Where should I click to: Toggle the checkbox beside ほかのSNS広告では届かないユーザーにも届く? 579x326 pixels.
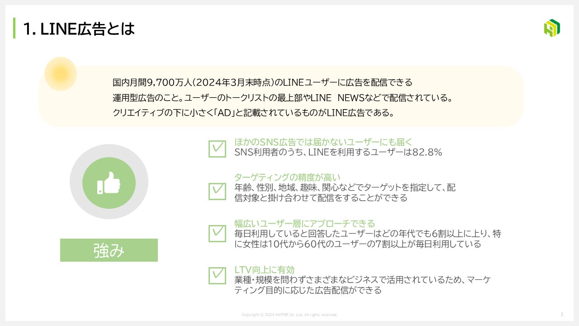click(x=217, y=149)
